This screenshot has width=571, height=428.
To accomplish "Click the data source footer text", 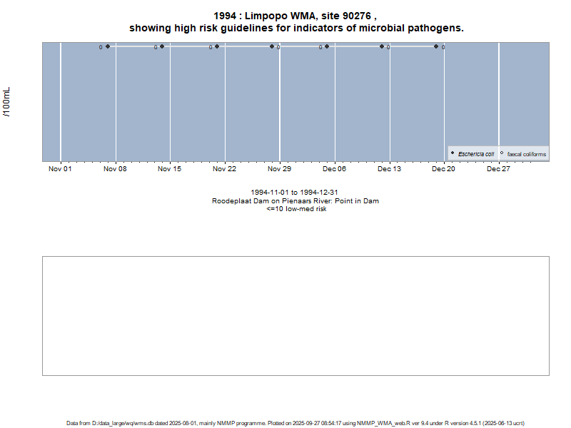I will coord(295,423).
